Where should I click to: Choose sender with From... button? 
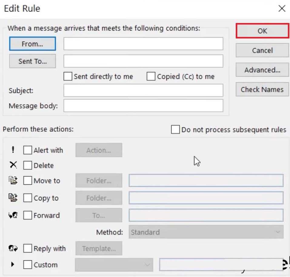32,44
